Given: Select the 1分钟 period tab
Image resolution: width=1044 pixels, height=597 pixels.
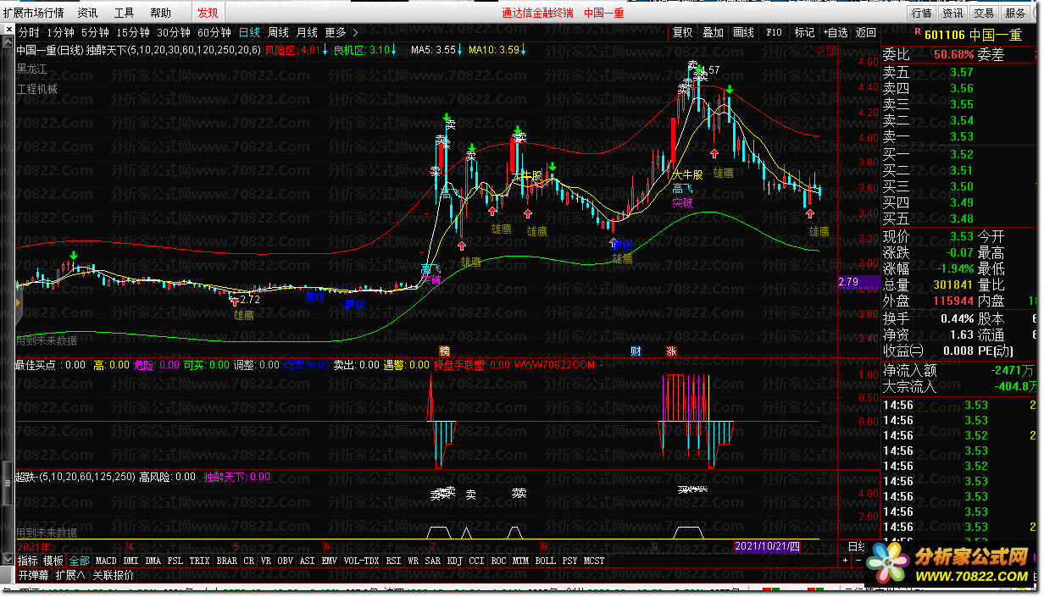Looking at the screenshot, I should tap(61, 33).
